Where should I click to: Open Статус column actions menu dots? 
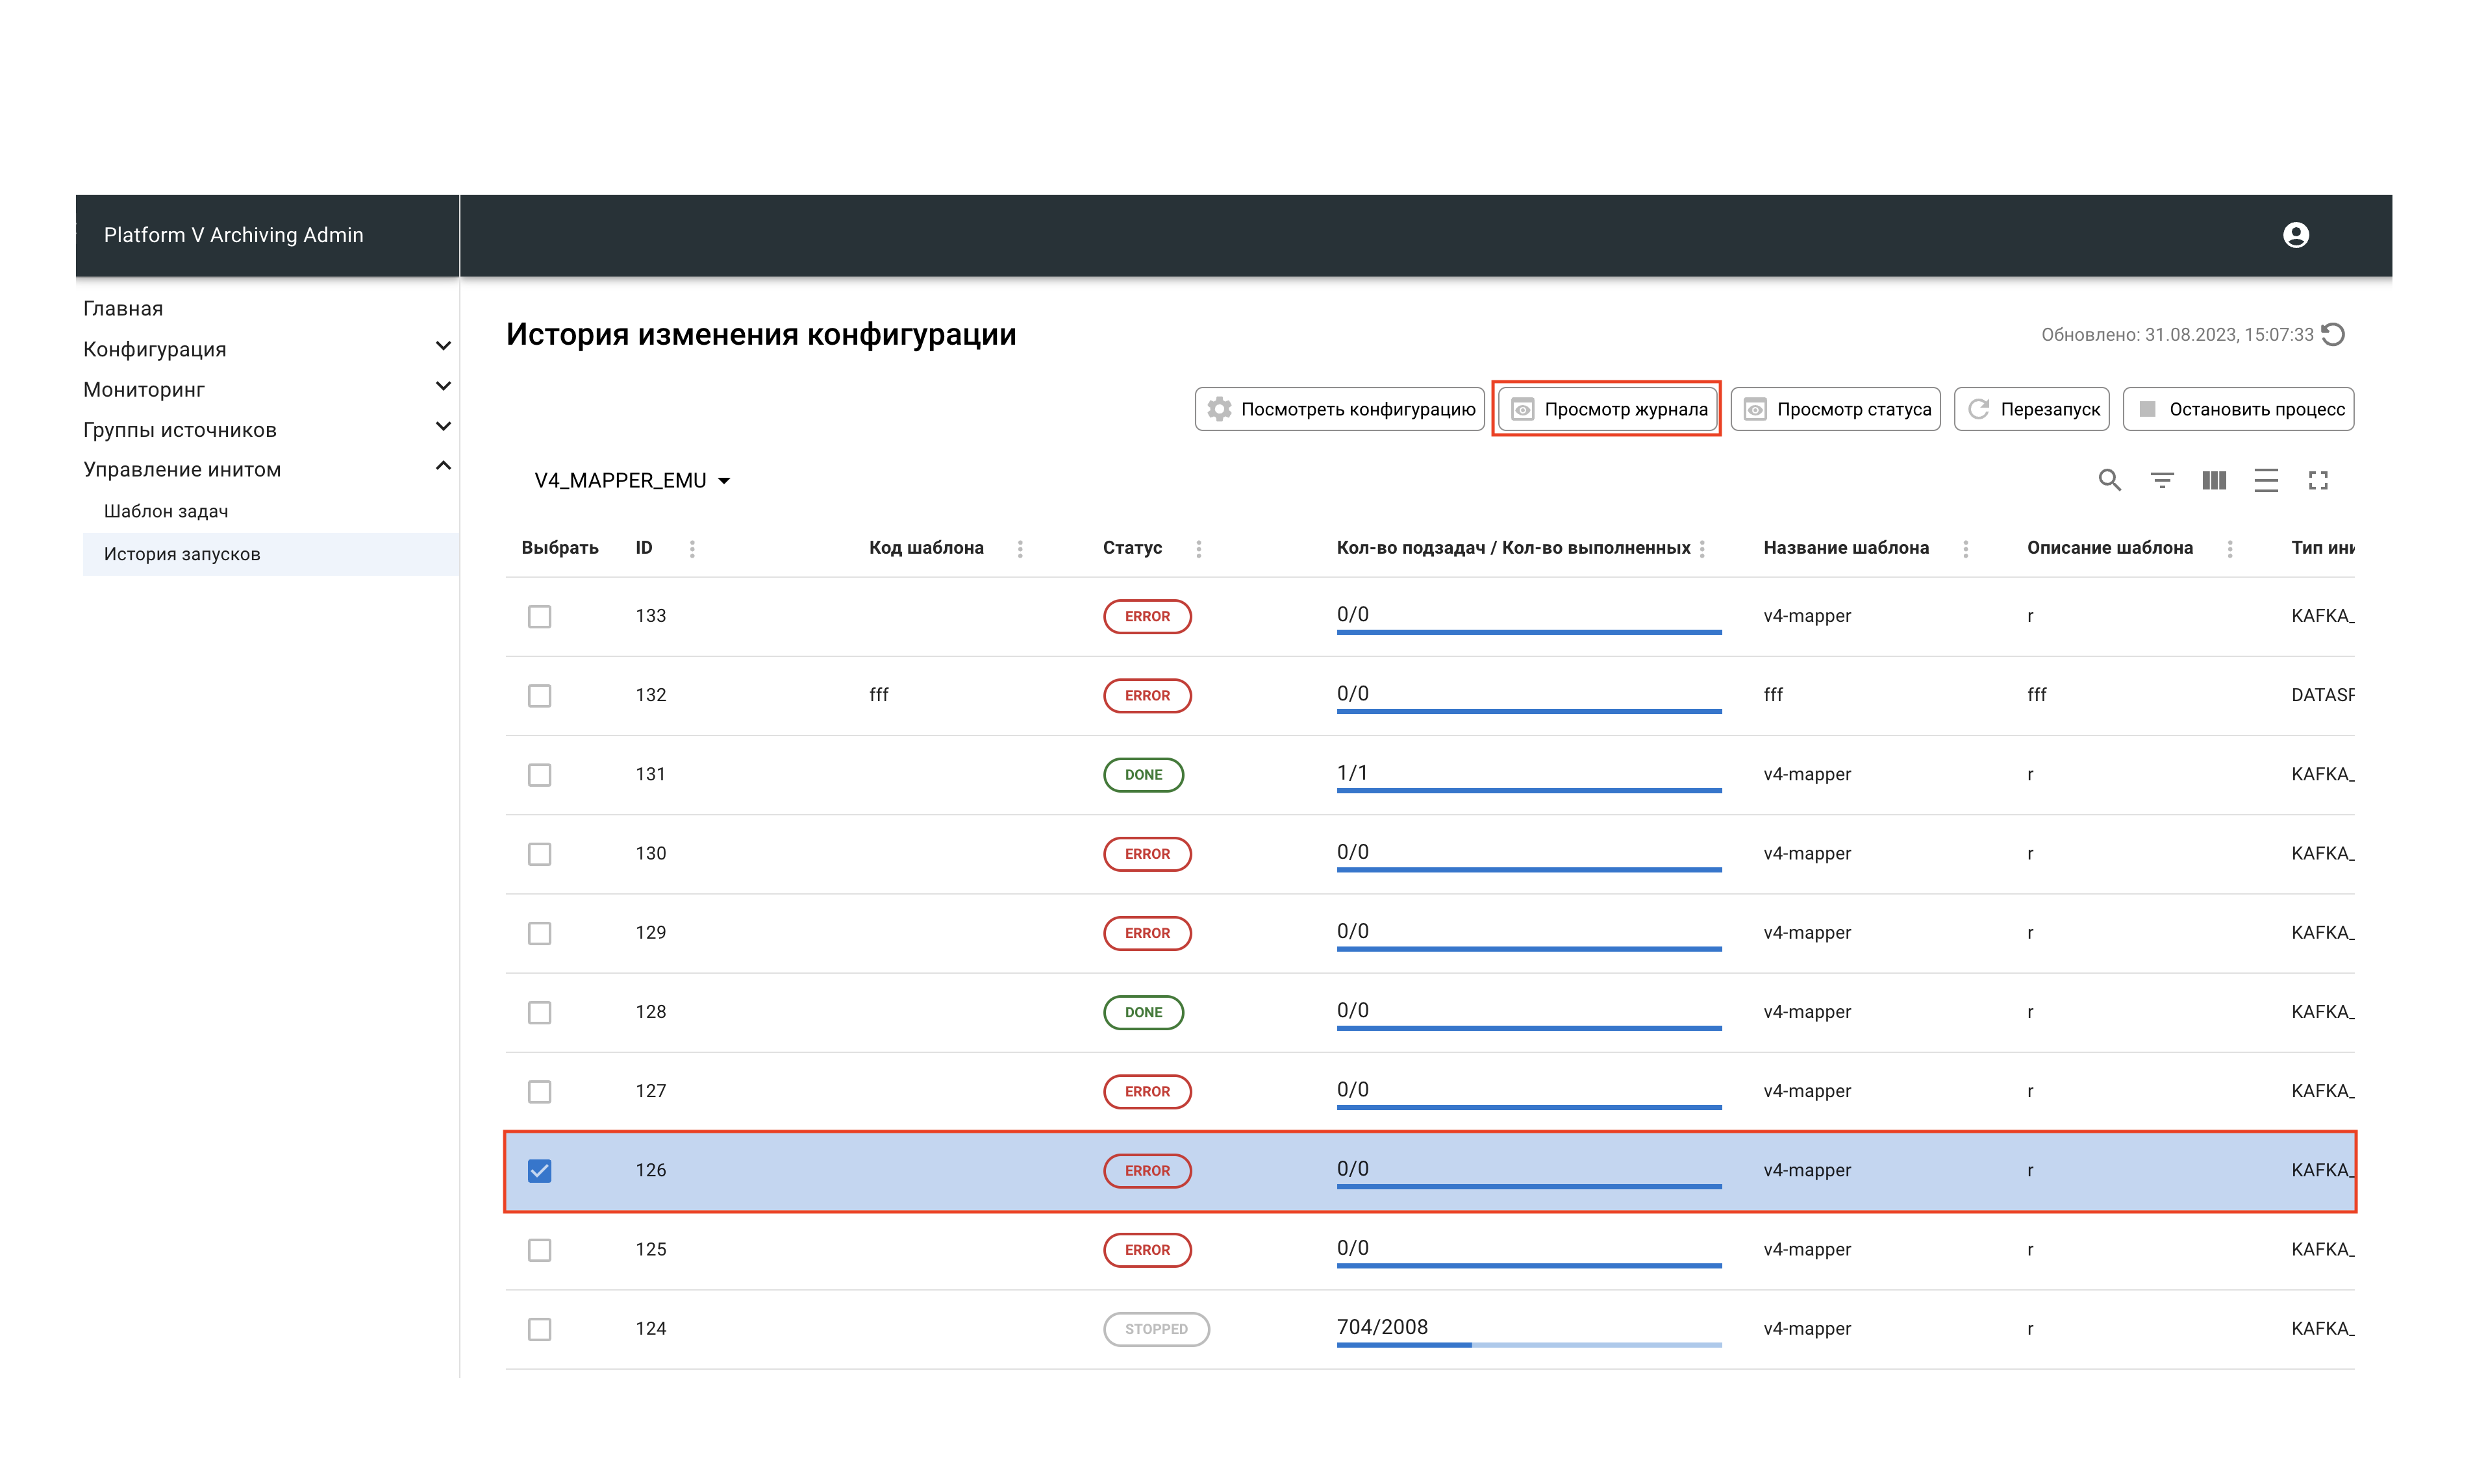1198,548
